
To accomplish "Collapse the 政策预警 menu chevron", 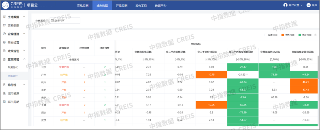I will pyautogui.click(x=24, y=59).
